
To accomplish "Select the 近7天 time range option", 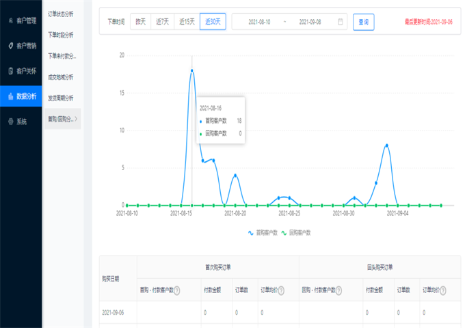I will pyautogui.click(x=163, y=22).
